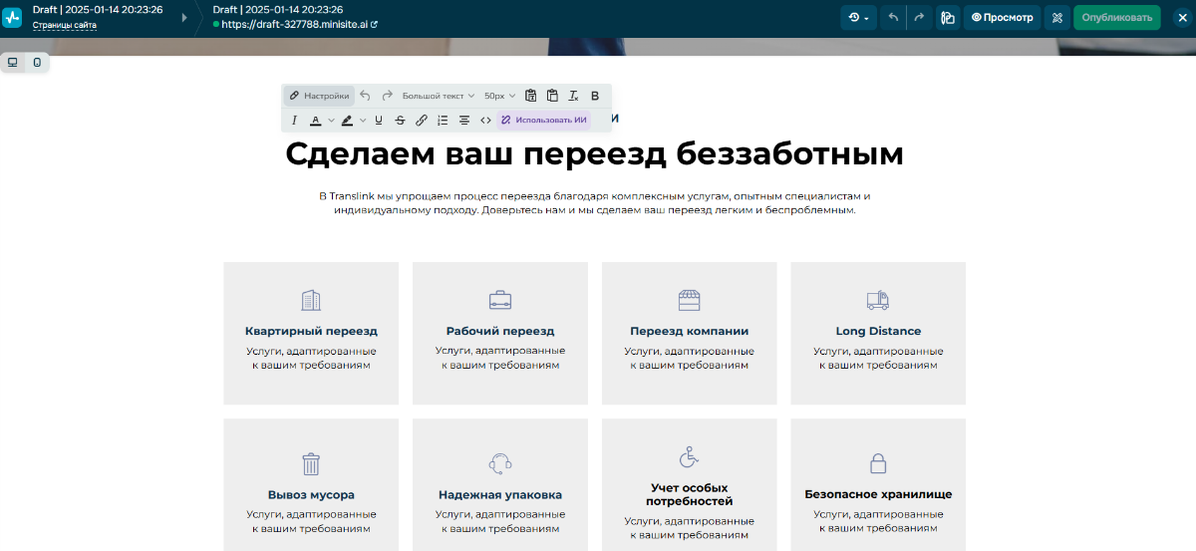Click paste as plain text icon
The width and height of the screenshot is (1196, 551).
click(530, 96)
